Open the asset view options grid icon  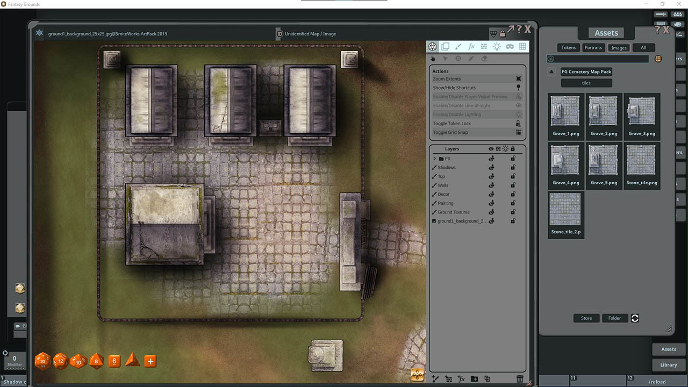(x=658, y=59)
